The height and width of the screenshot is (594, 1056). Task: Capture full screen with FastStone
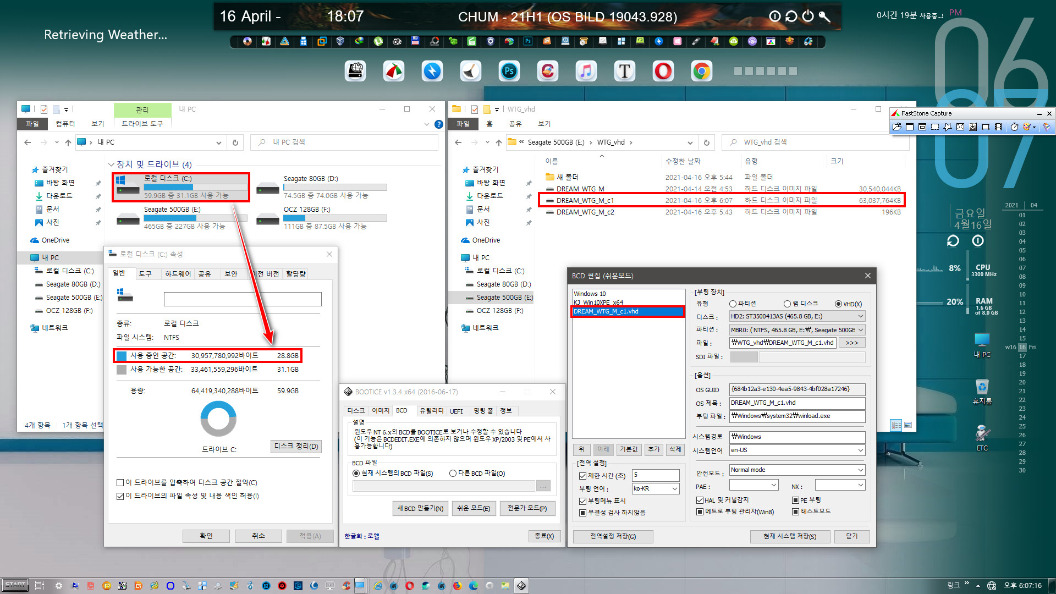point(960,127)
